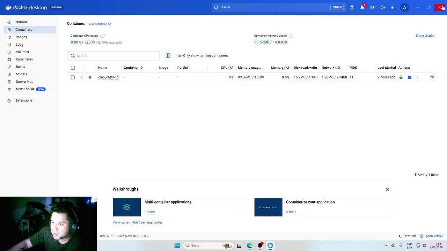Viewport: 447px width, 251px height.
Task: Open the cms_catholic container link
Action: (x=108, y=77)
